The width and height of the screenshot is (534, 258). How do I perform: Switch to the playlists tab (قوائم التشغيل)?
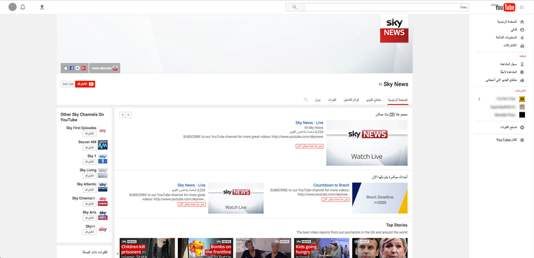351,100
